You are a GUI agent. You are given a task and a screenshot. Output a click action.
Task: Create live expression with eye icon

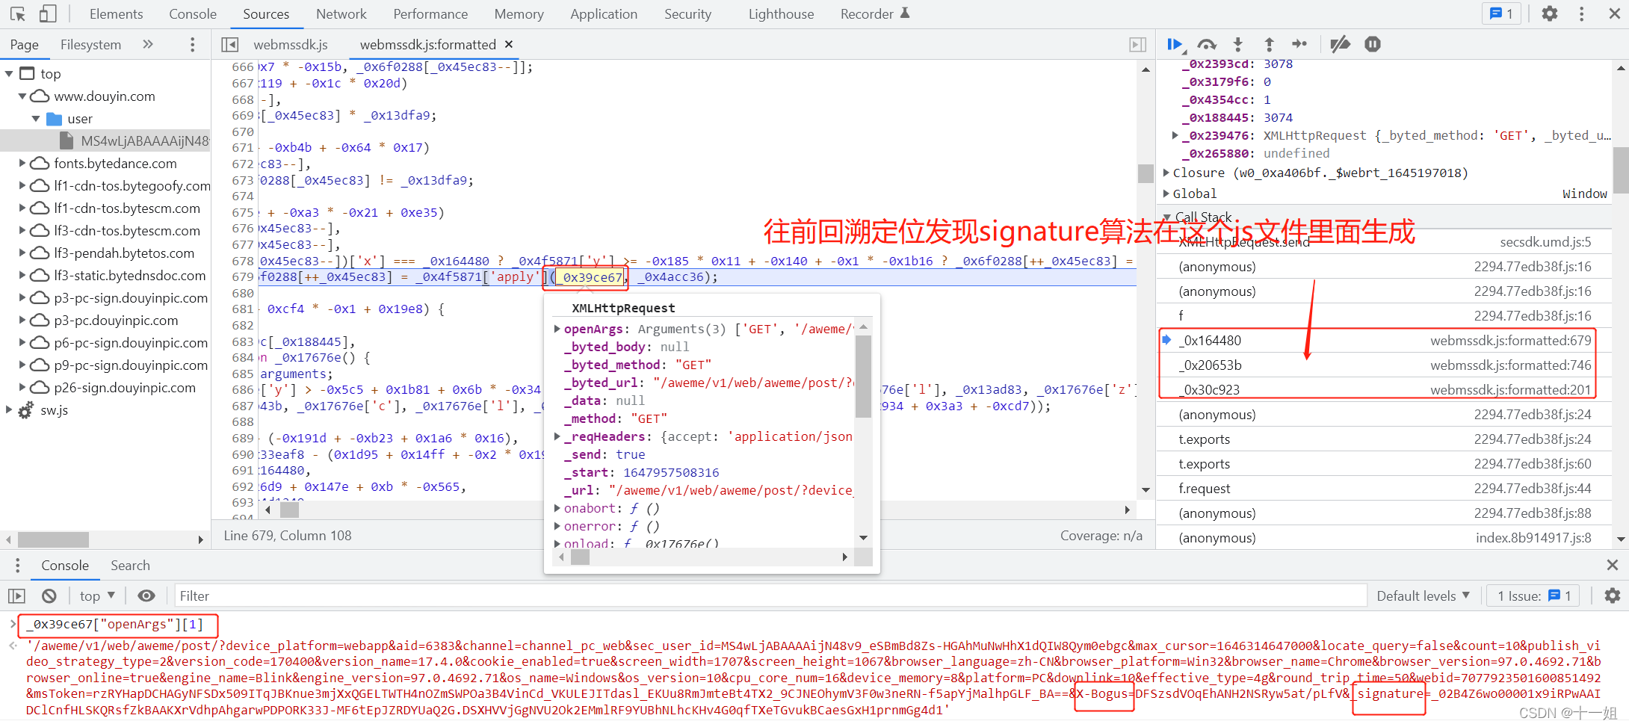[146, 596]
